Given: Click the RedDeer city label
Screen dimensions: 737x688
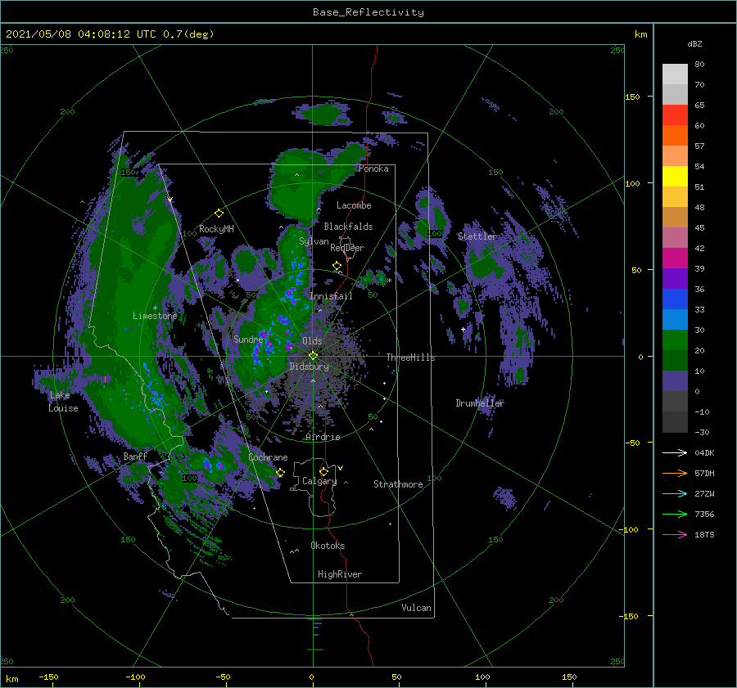Looking at the screenshot, I should click(x=347, y=248).
